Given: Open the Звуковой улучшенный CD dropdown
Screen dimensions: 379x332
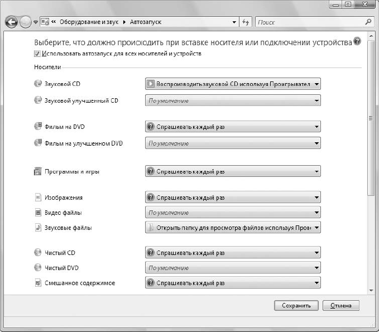Looking at the screenshot, I should click(233, 100).
